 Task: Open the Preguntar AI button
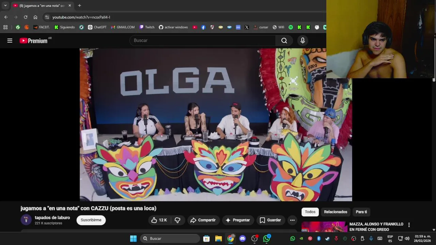pyautogui.click(x=238, y=220)
